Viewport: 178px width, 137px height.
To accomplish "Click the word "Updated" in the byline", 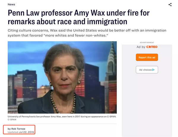I will (x=13, y=132).
